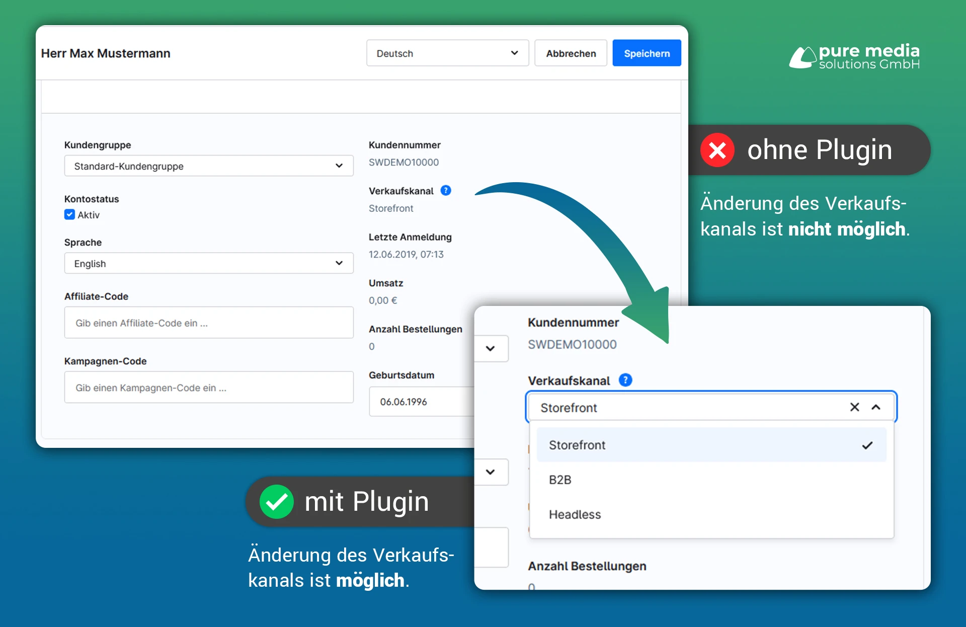Click the checkmark next to the Storefront option
The width and height of the screenshot is (966, 627).
click(x=867, y=445)
